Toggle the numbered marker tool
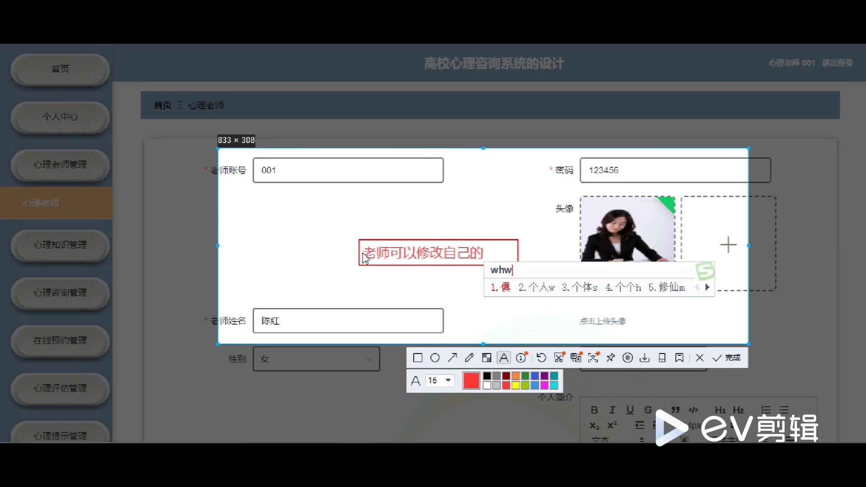This screenshot has width=866, height=487. click(521, 358)
